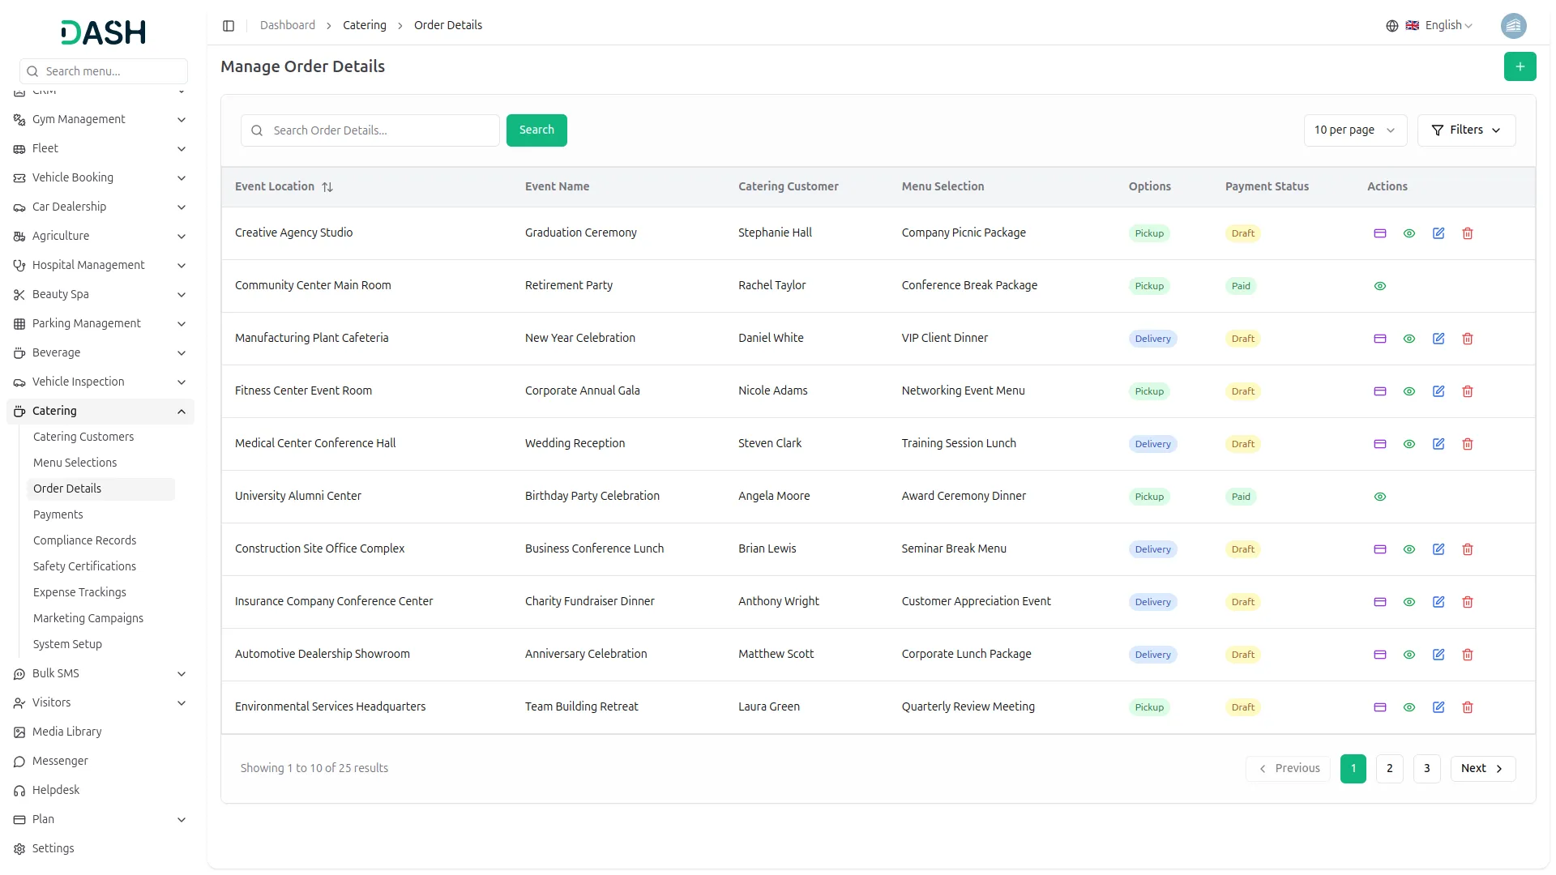1556x875 pixels.
Task: Edit the Automotive Dealership Showroom order
Action: click(1438, 655)
